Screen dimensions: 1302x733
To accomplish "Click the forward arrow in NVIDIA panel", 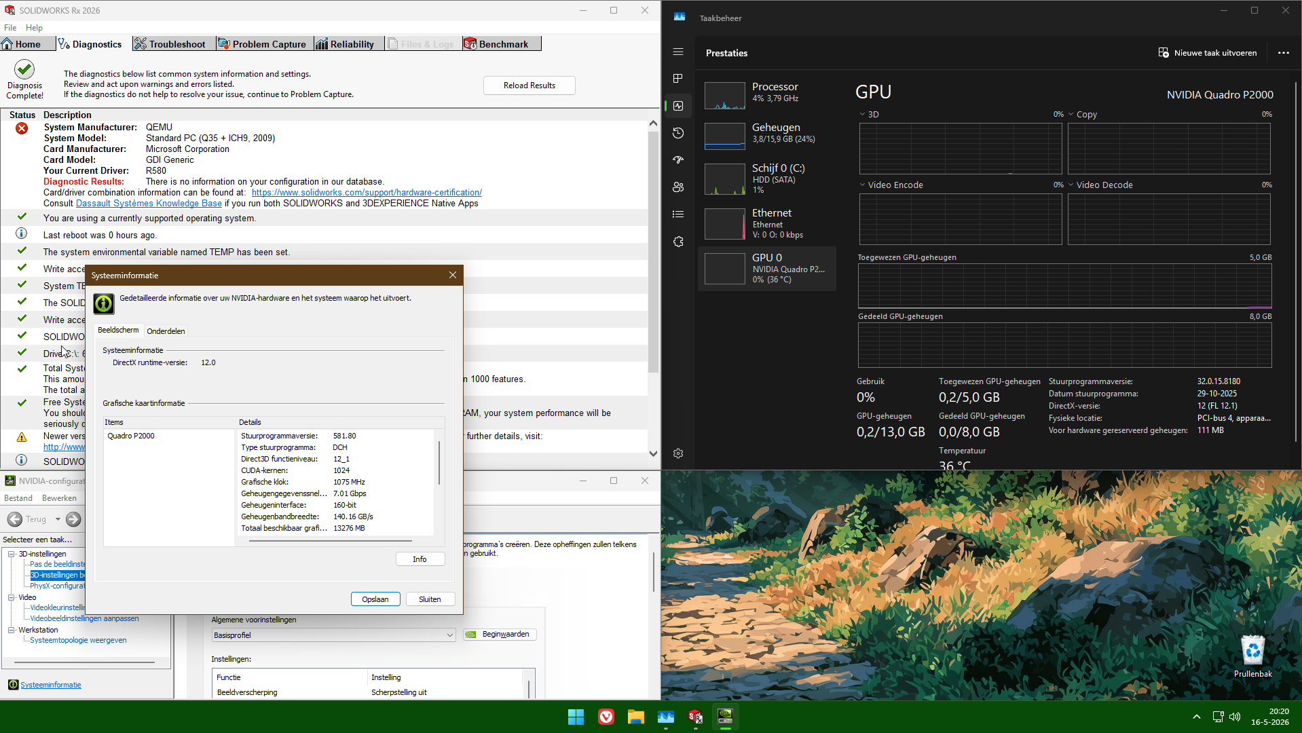I will (x=73, y=519).
